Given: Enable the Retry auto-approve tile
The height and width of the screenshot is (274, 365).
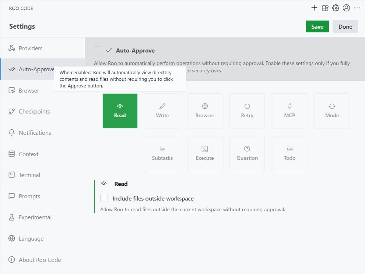Looking at the screenshot, I should click(x=247, y=111).
